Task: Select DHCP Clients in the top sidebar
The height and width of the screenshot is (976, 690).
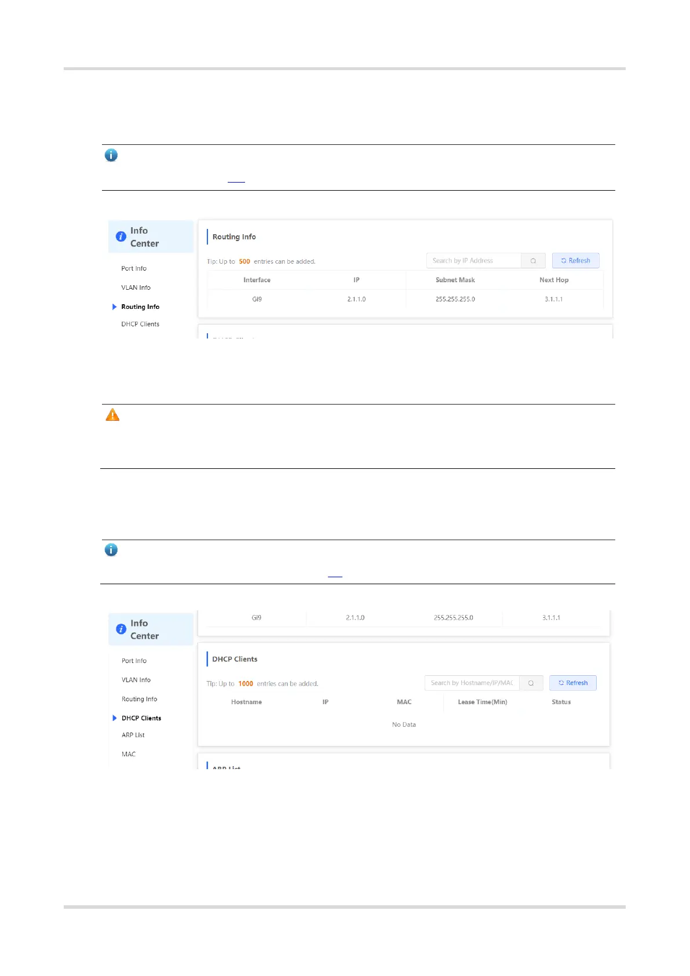Action: pyautogui.click(x=140, y=324)
